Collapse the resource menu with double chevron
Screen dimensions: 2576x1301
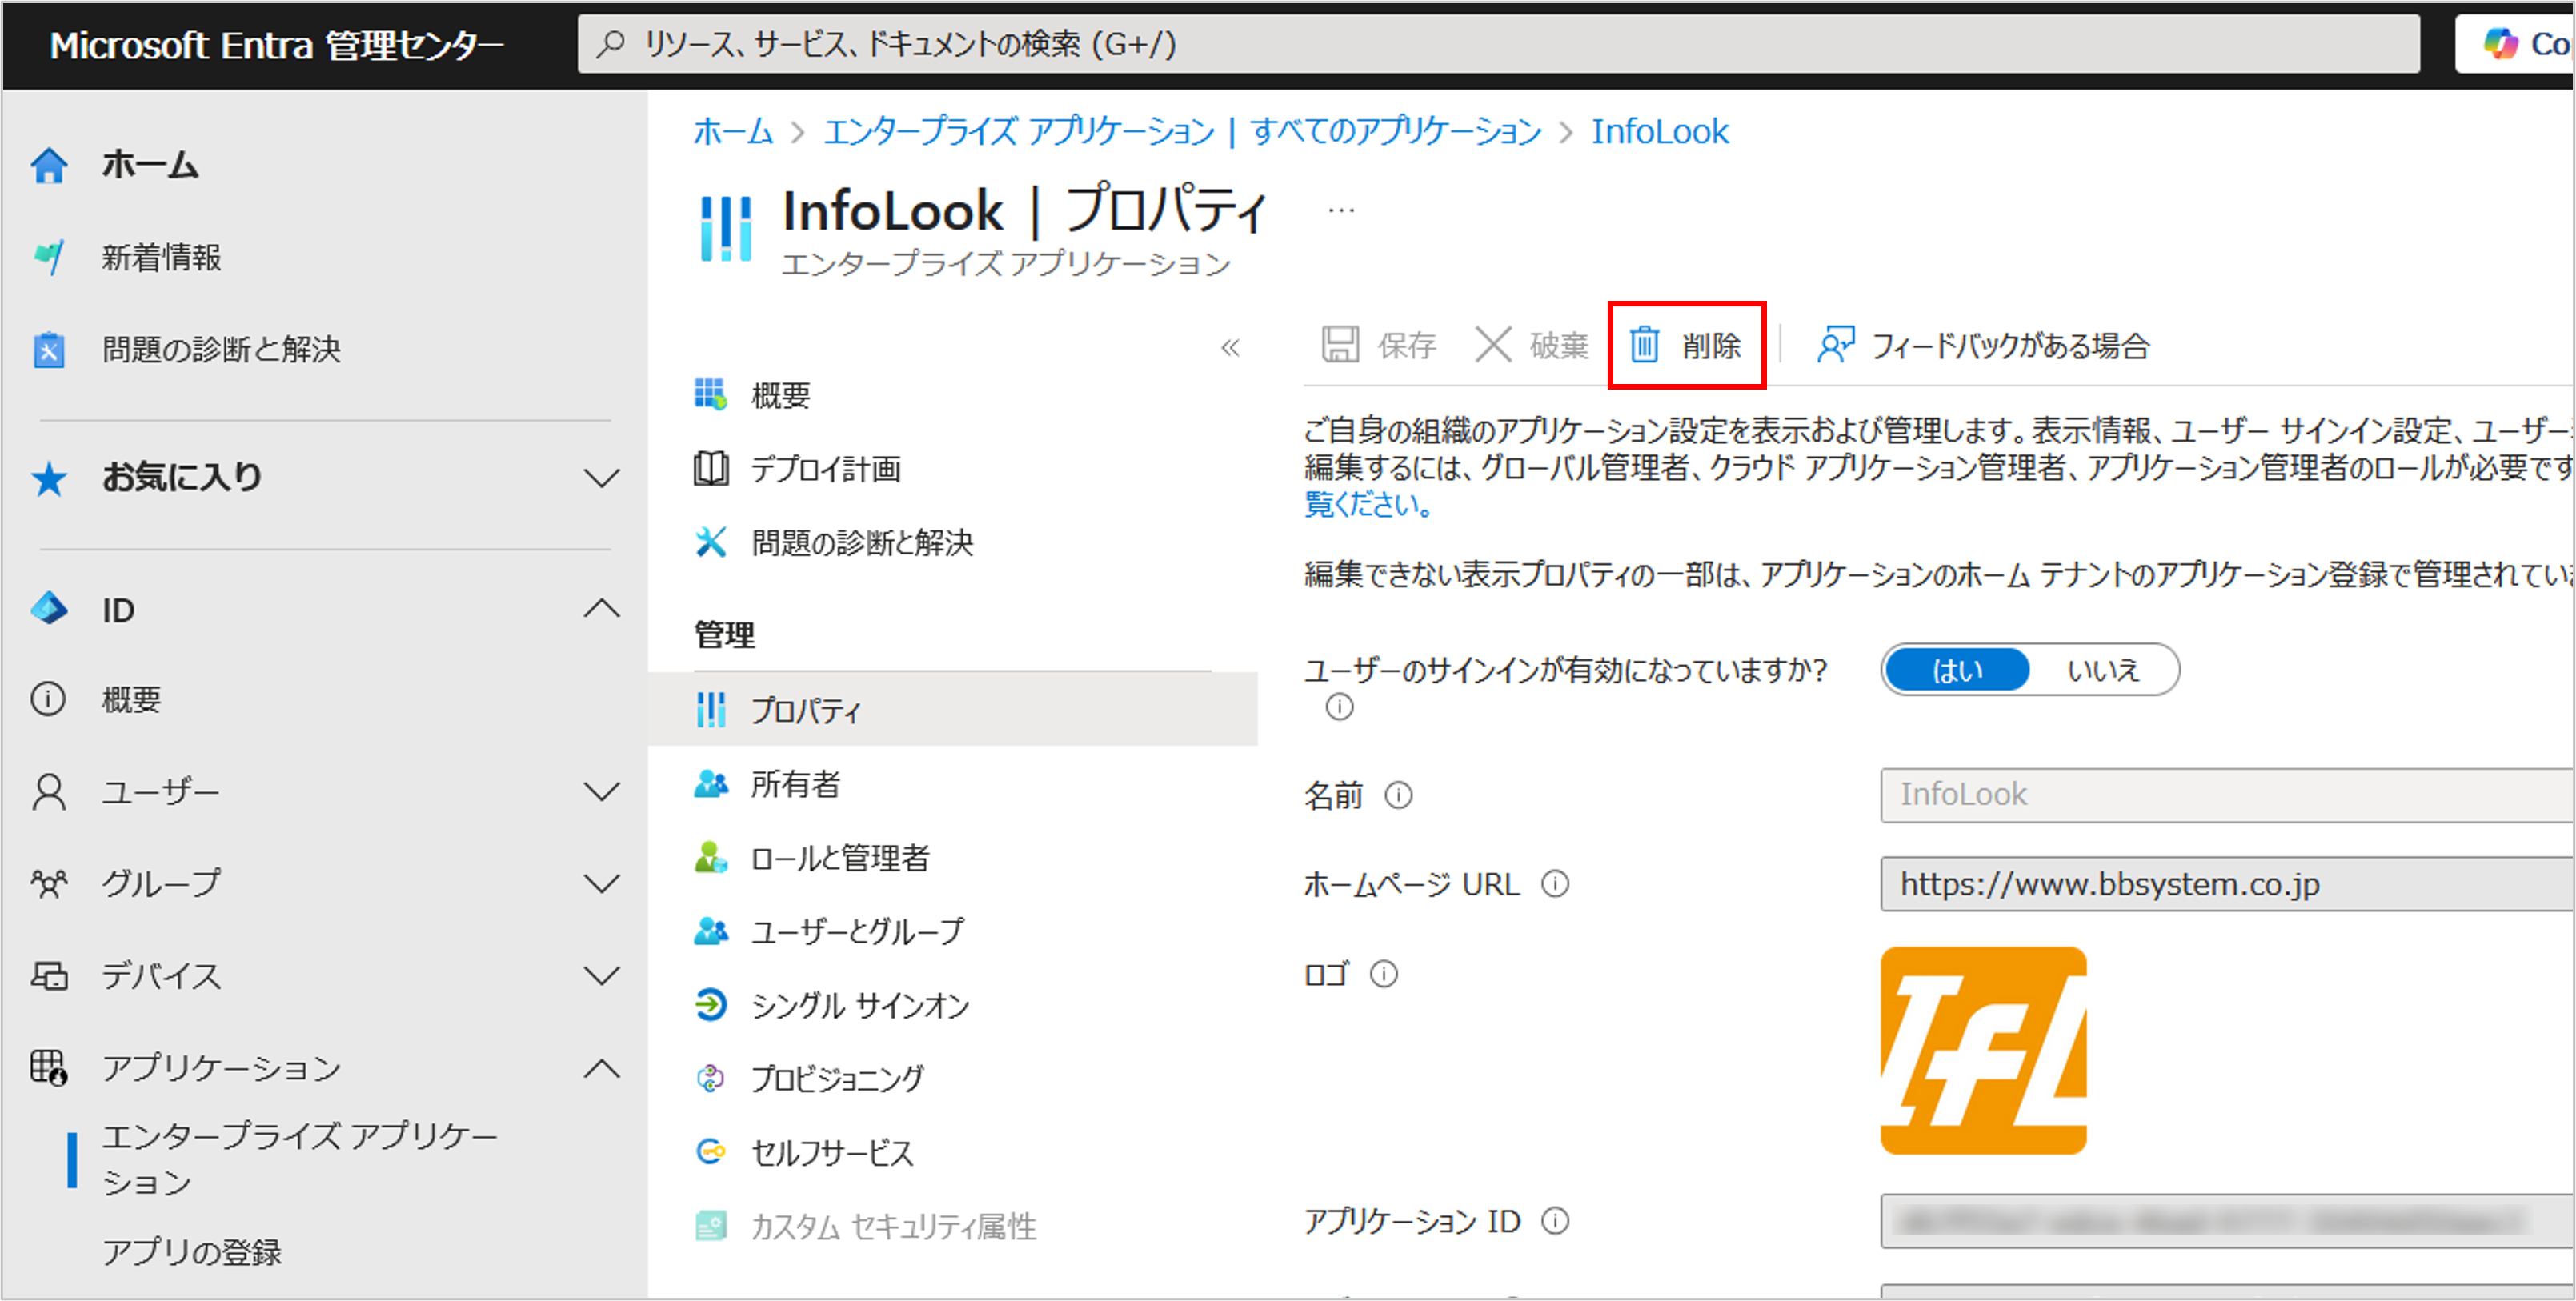[x=1230, y=347]
